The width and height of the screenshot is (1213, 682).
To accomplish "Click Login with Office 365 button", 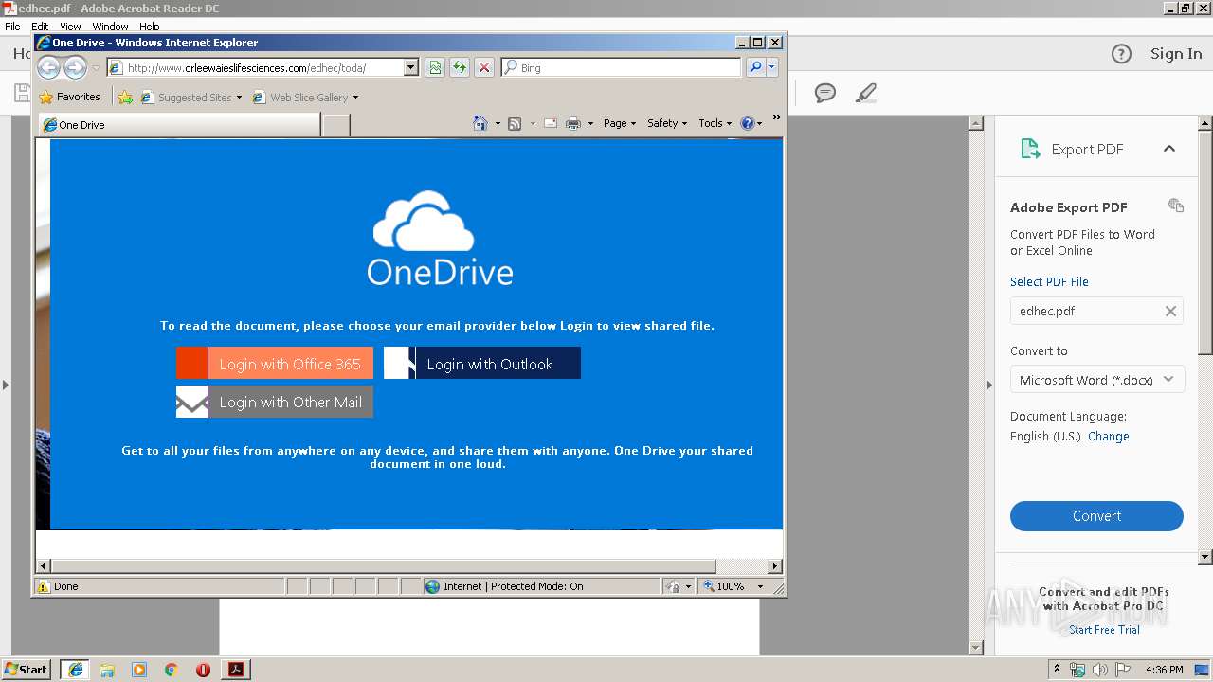I will tap(275, 363).
